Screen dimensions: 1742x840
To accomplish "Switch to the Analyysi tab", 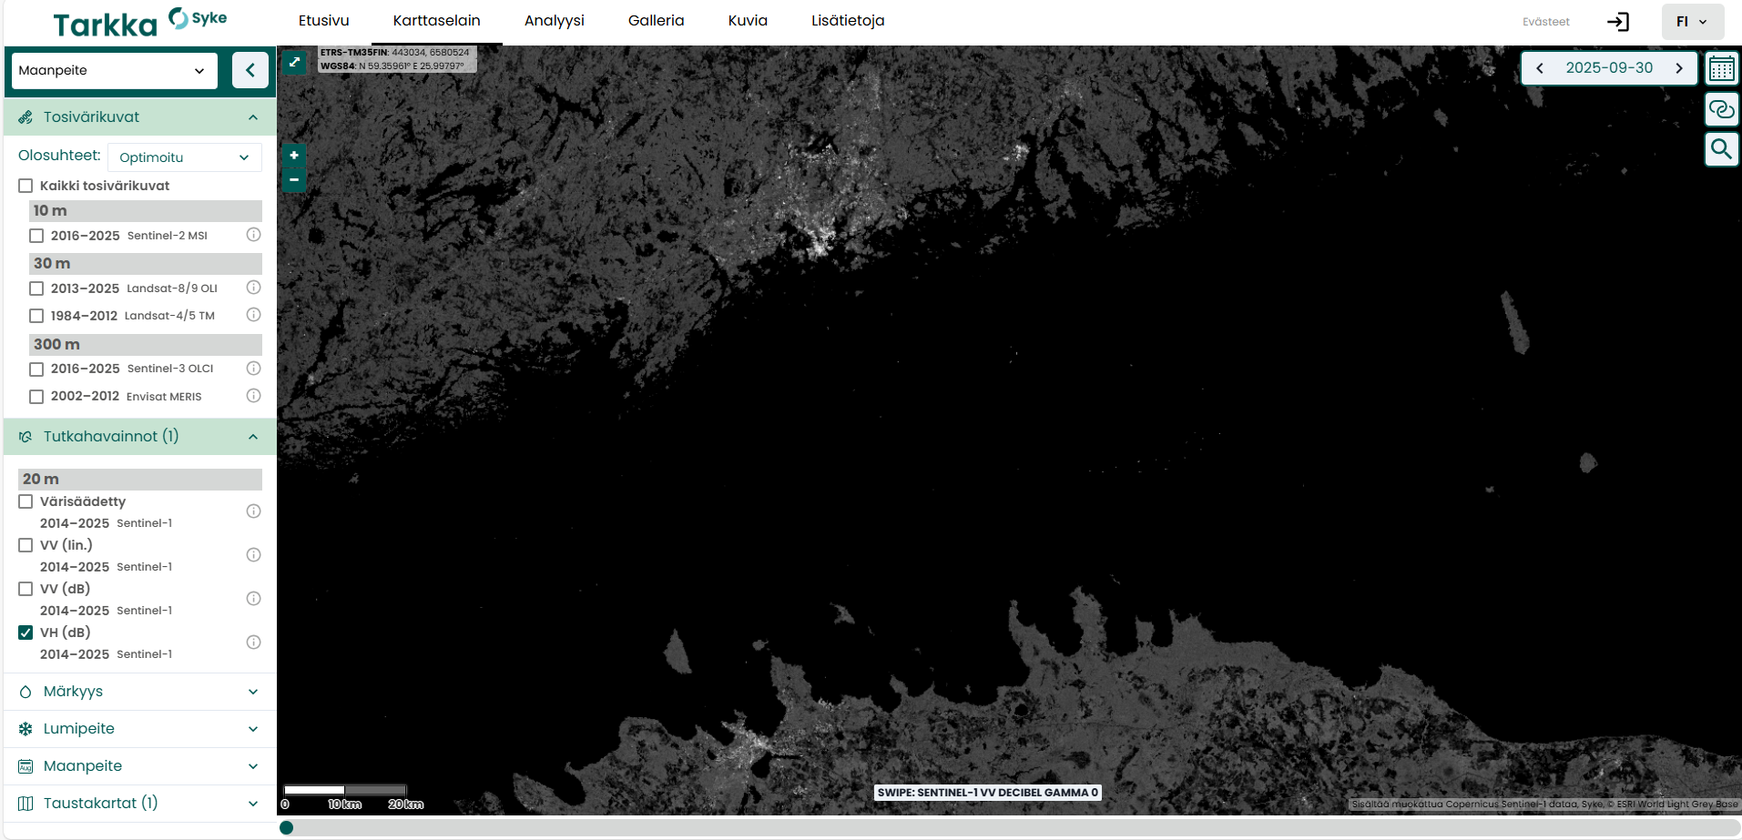I will tap(554, 21).
